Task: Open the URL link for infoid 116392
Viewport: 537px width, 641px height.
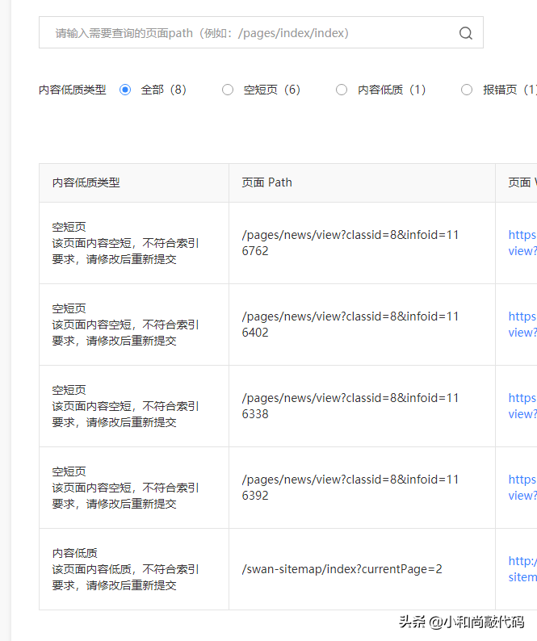Action: tap(522, 488)
